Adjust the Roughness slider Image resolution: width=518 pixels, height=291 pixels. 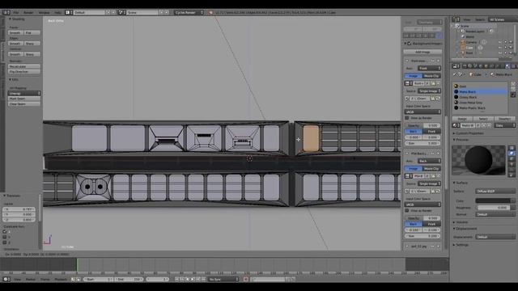pyautogui.click(x=493, y=208)
